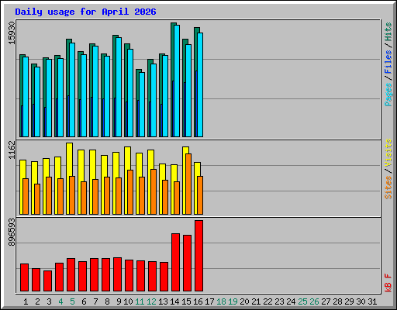Click the red KB bar for day 15
The width and height of the screenshot is (397, 310).
pos(187,263)
